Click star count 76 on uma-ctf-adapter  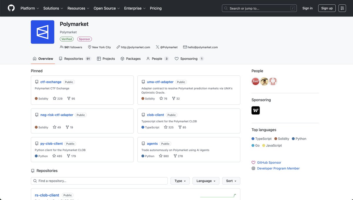[x=163, y=99]
